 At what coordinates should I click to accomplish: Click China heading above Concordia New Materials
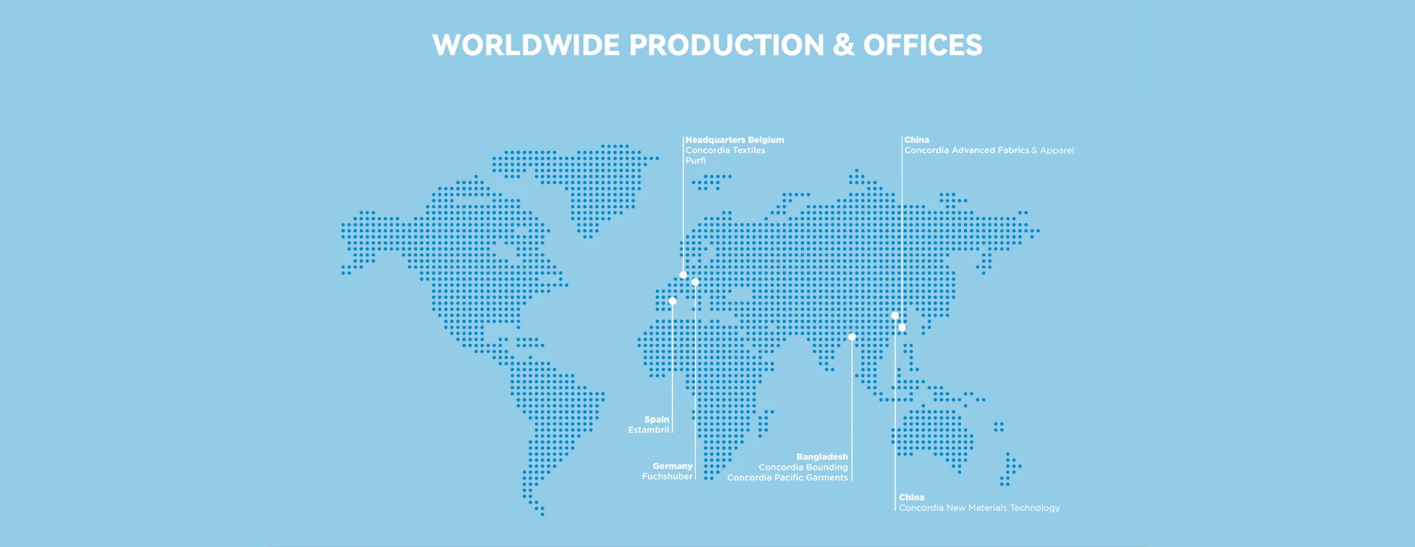click(x=912, y=498)
